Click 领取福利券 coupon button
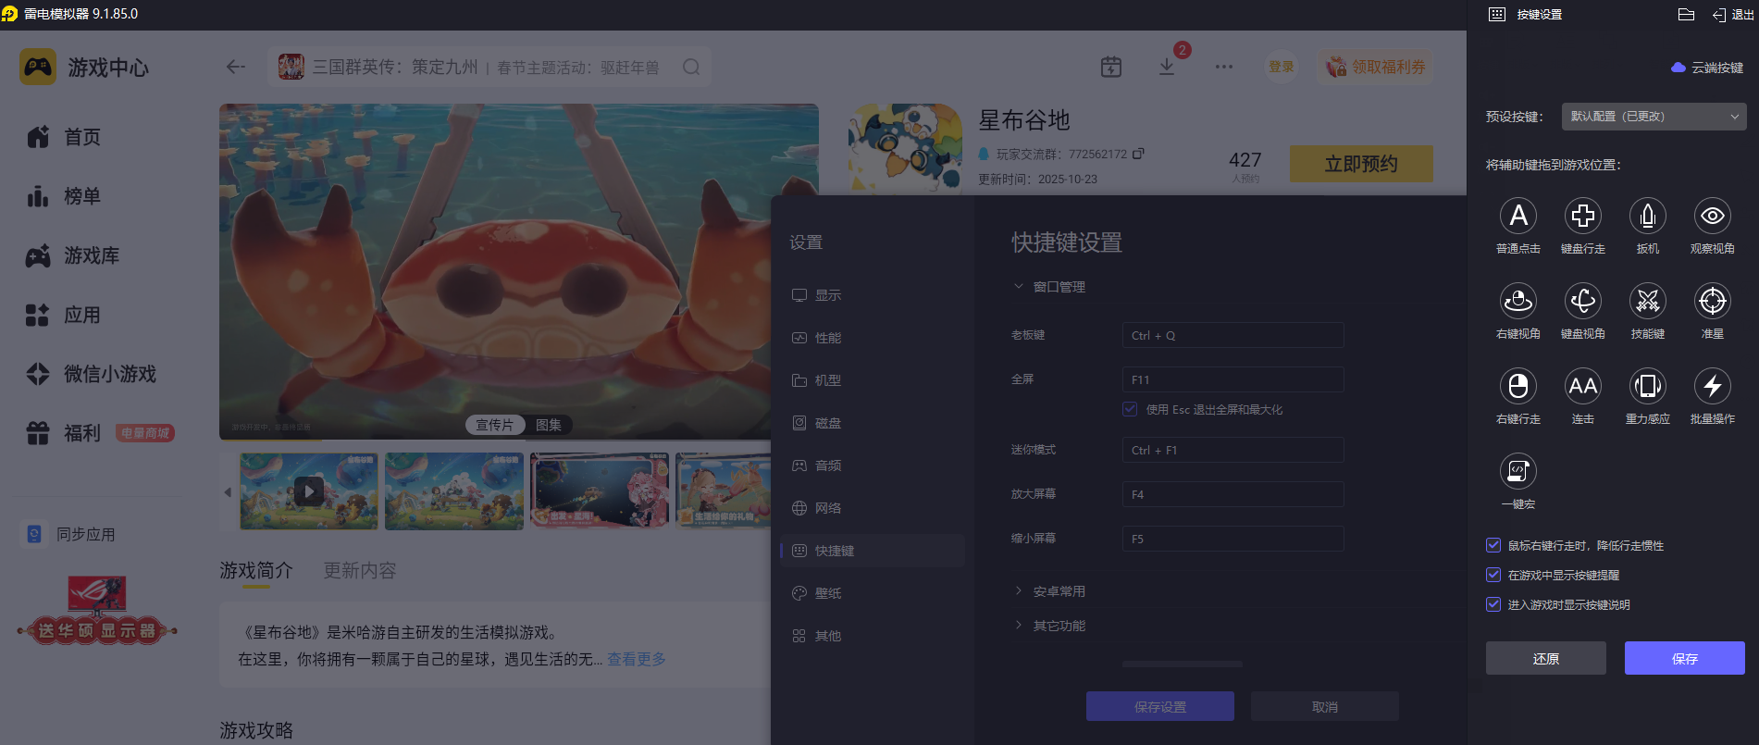The height and width of the screenshot is (745, 1759). click(1376, 67)
